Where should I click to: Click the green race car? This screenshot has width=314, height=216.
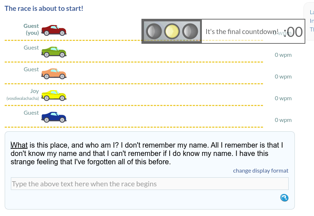(54, 52)
